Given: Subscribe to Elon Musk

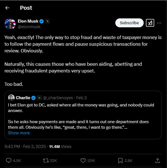Looking at the screenshot, I should click(x=129, y=23).
